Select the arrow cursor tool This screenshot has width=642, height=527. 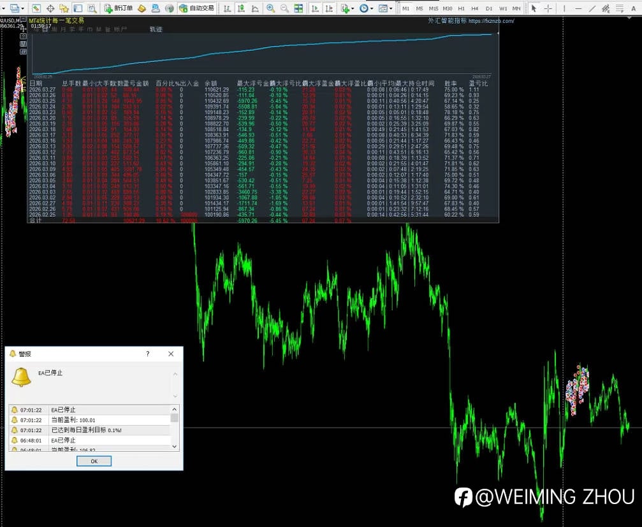click(x=534, y=8)
